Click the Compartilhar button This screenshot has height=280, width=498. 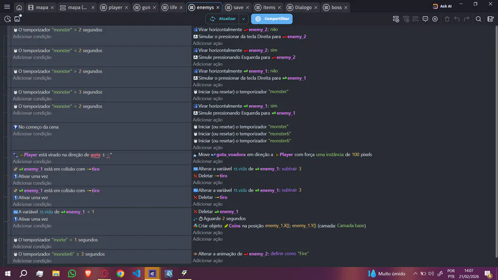pyautogui.click(x=272, y=19)
